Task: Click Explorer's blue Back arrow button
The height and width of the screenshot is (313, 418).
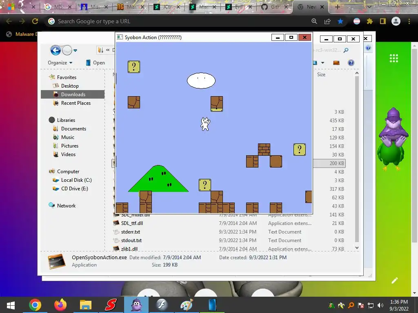Action: (x=56, y=50)
